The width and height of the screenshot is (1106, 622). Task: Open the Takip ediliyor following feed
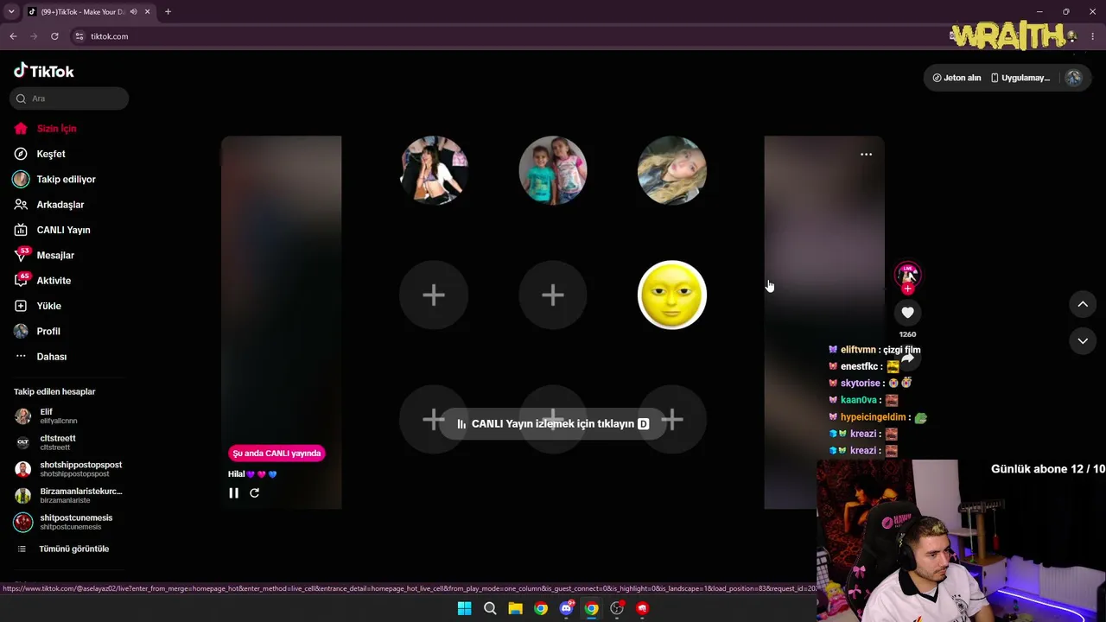coord(66,180)
